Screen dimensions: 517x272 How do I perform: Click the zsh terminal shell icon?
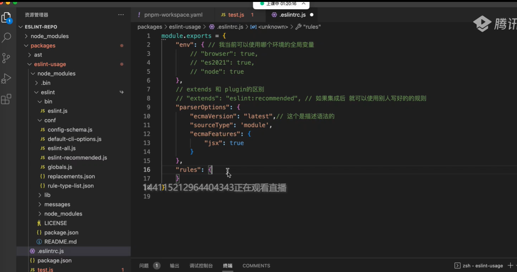tap(457, 265)
